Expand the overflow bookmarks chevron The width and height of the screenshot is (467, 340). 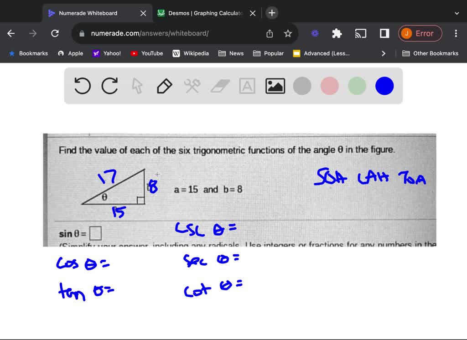pyautogui.click(x=384, y=53)
